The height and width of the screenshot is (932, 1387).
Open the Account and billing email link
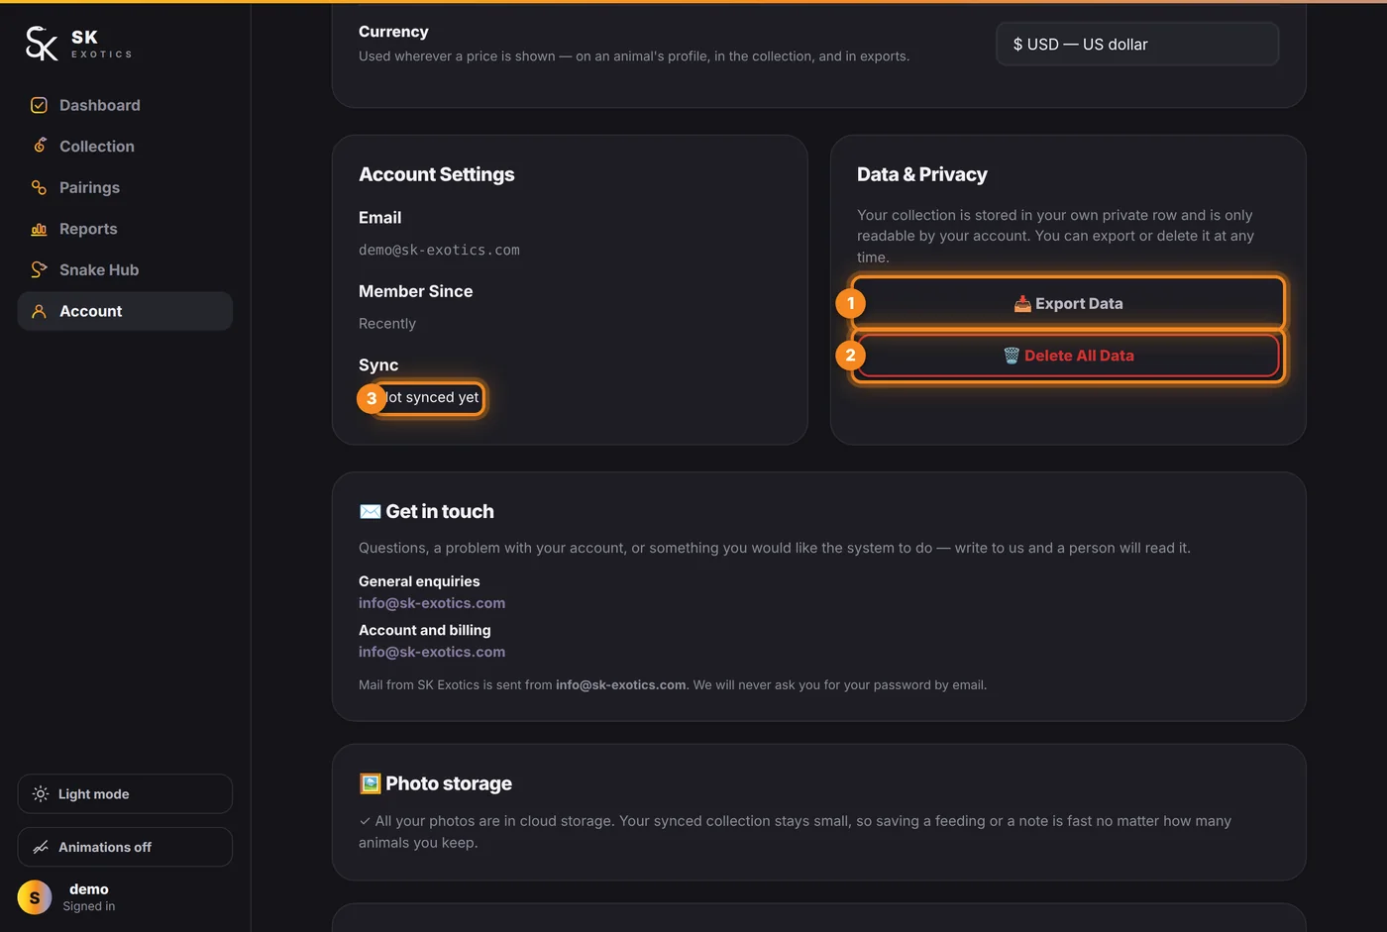tap(432, 652)
